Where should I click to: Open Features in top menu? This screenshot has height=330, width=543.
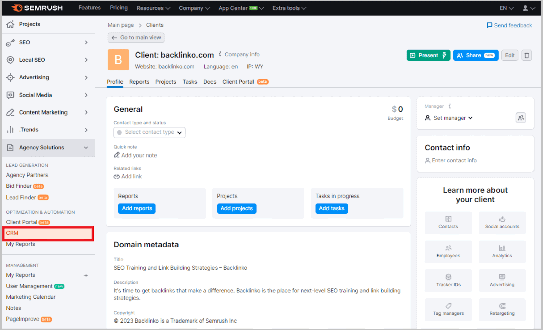[x=90, y=8]
